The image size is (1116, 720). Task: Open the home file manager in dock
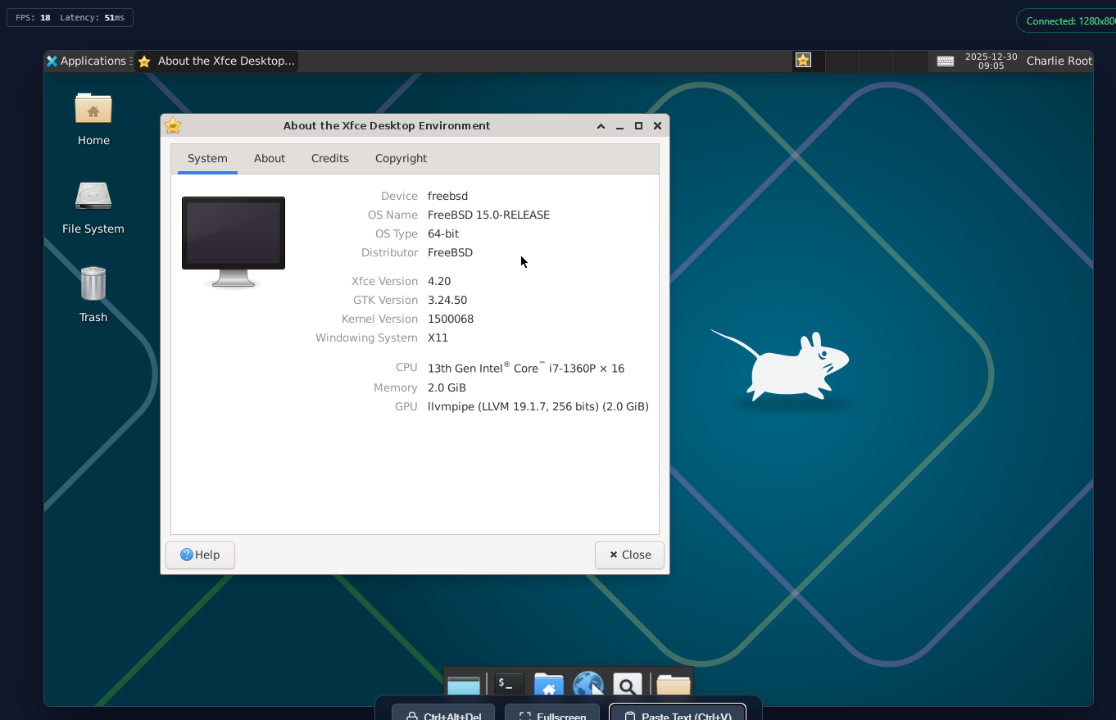coord(549,685)
